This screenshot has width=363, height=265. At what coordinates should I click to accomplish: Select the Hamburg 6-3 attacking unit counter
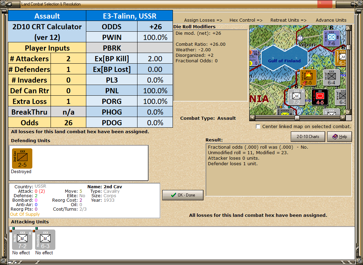click(x=45, y=240)
